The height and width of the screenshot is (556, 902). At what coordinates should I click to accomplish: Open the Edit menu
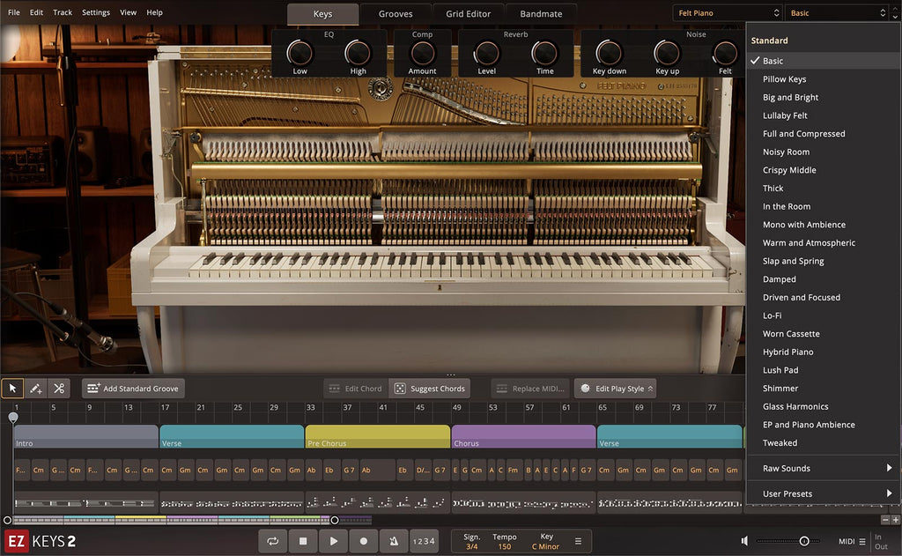coord(36,12)
